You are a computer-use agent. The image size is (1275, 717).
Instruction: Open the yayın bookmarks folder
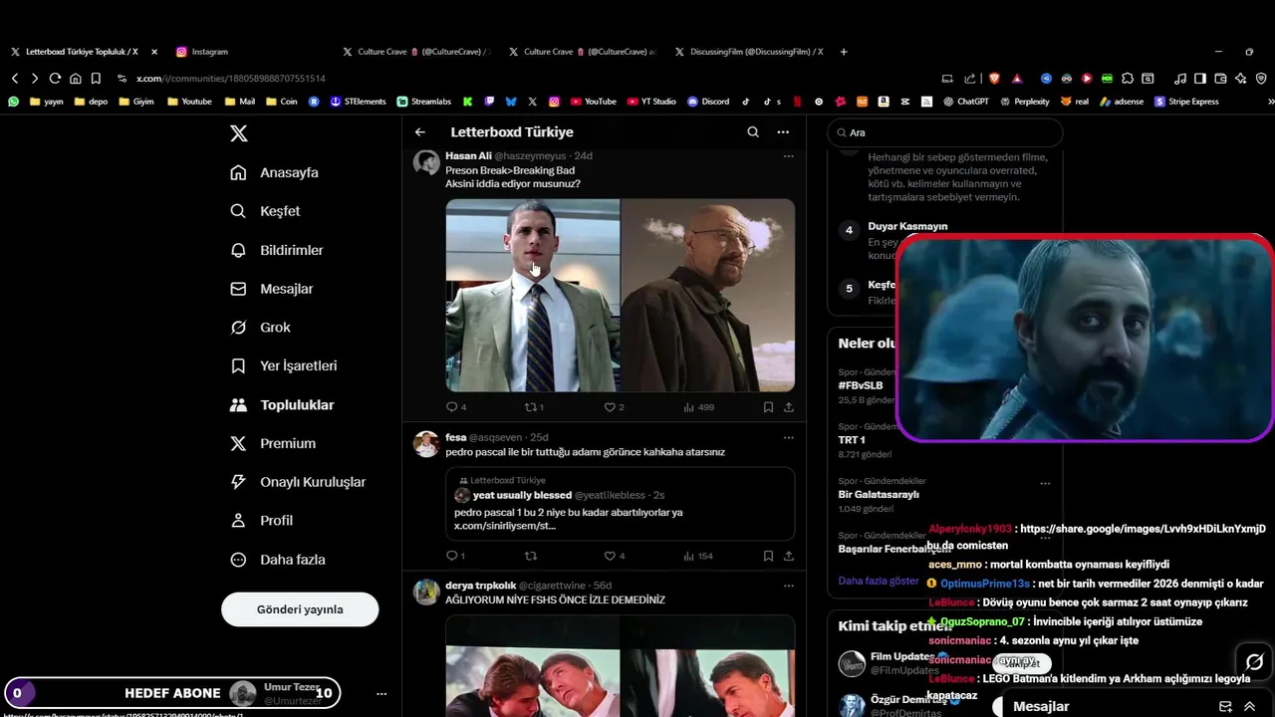tap(46, 102)
